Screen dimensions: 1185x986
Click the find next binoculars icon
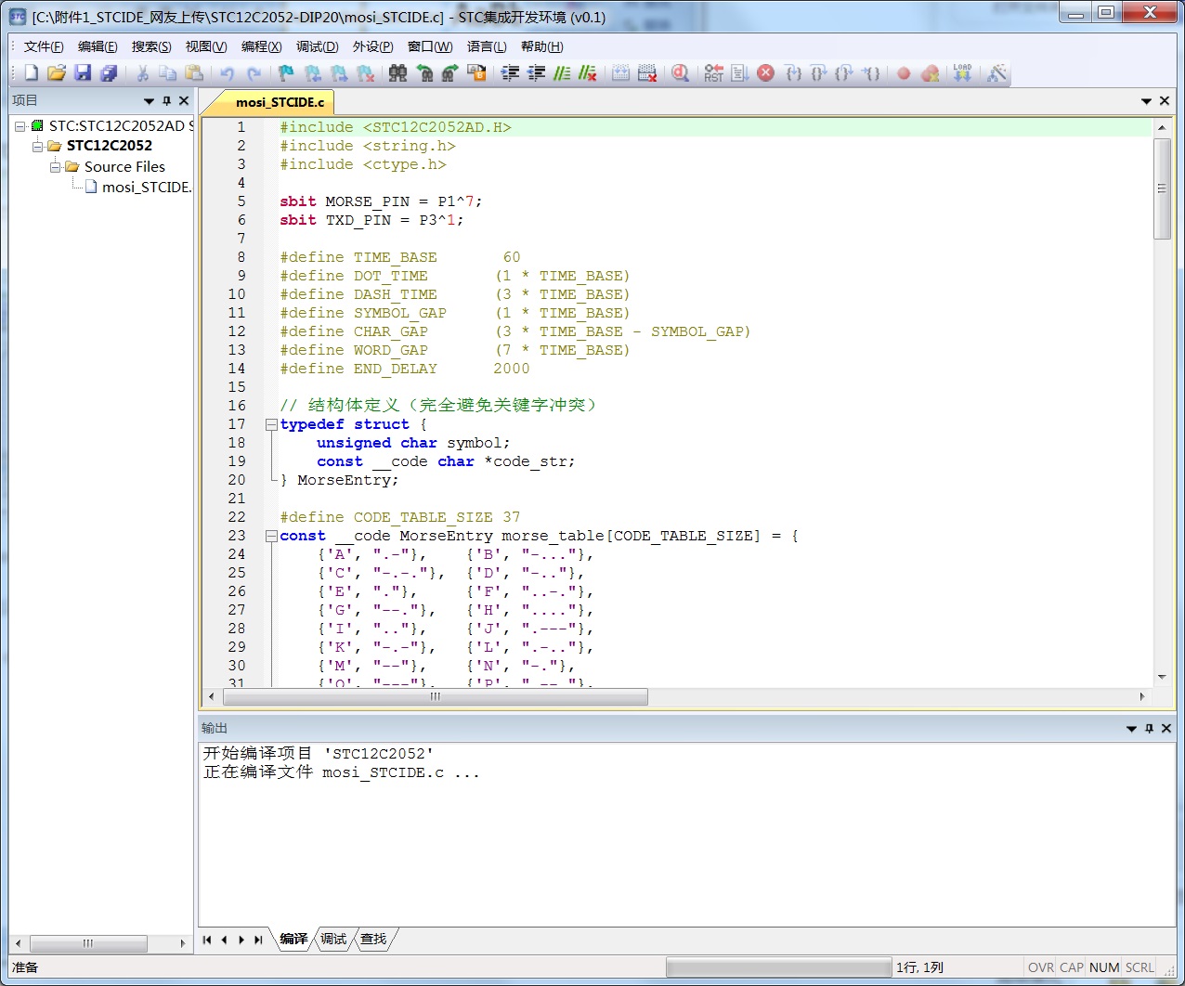(450, 73)
